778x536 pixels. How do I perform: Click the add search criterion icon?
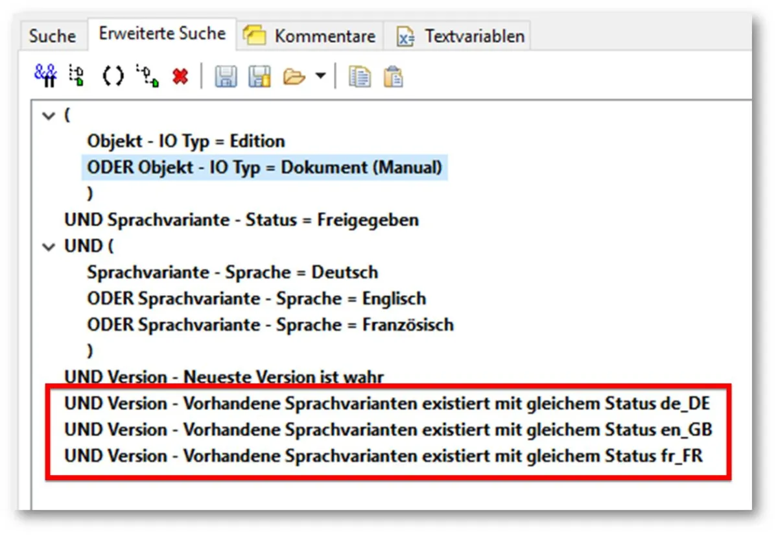[77, 76]
